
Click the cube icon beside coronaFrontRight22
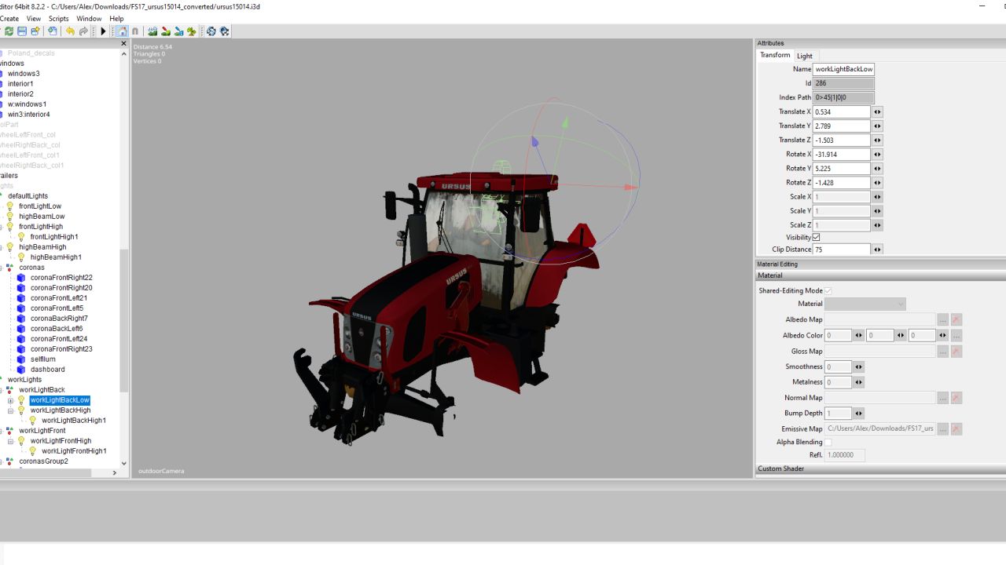(21, 278)
